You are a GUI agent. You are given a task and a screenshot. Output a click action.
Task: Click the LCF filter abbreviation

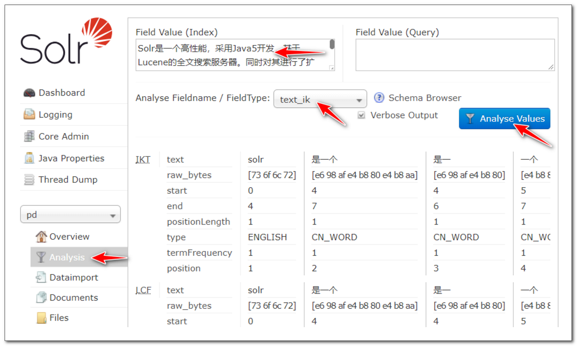143,290
